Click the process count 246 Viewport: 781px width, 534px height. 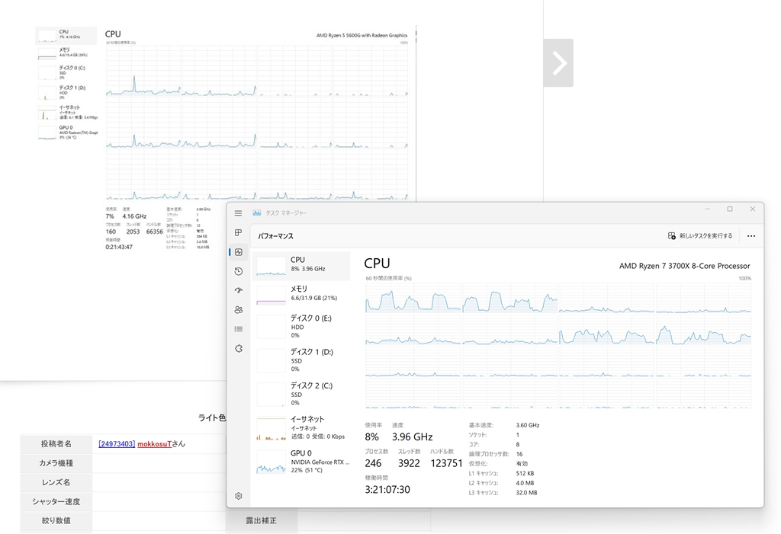pos(373,463)
